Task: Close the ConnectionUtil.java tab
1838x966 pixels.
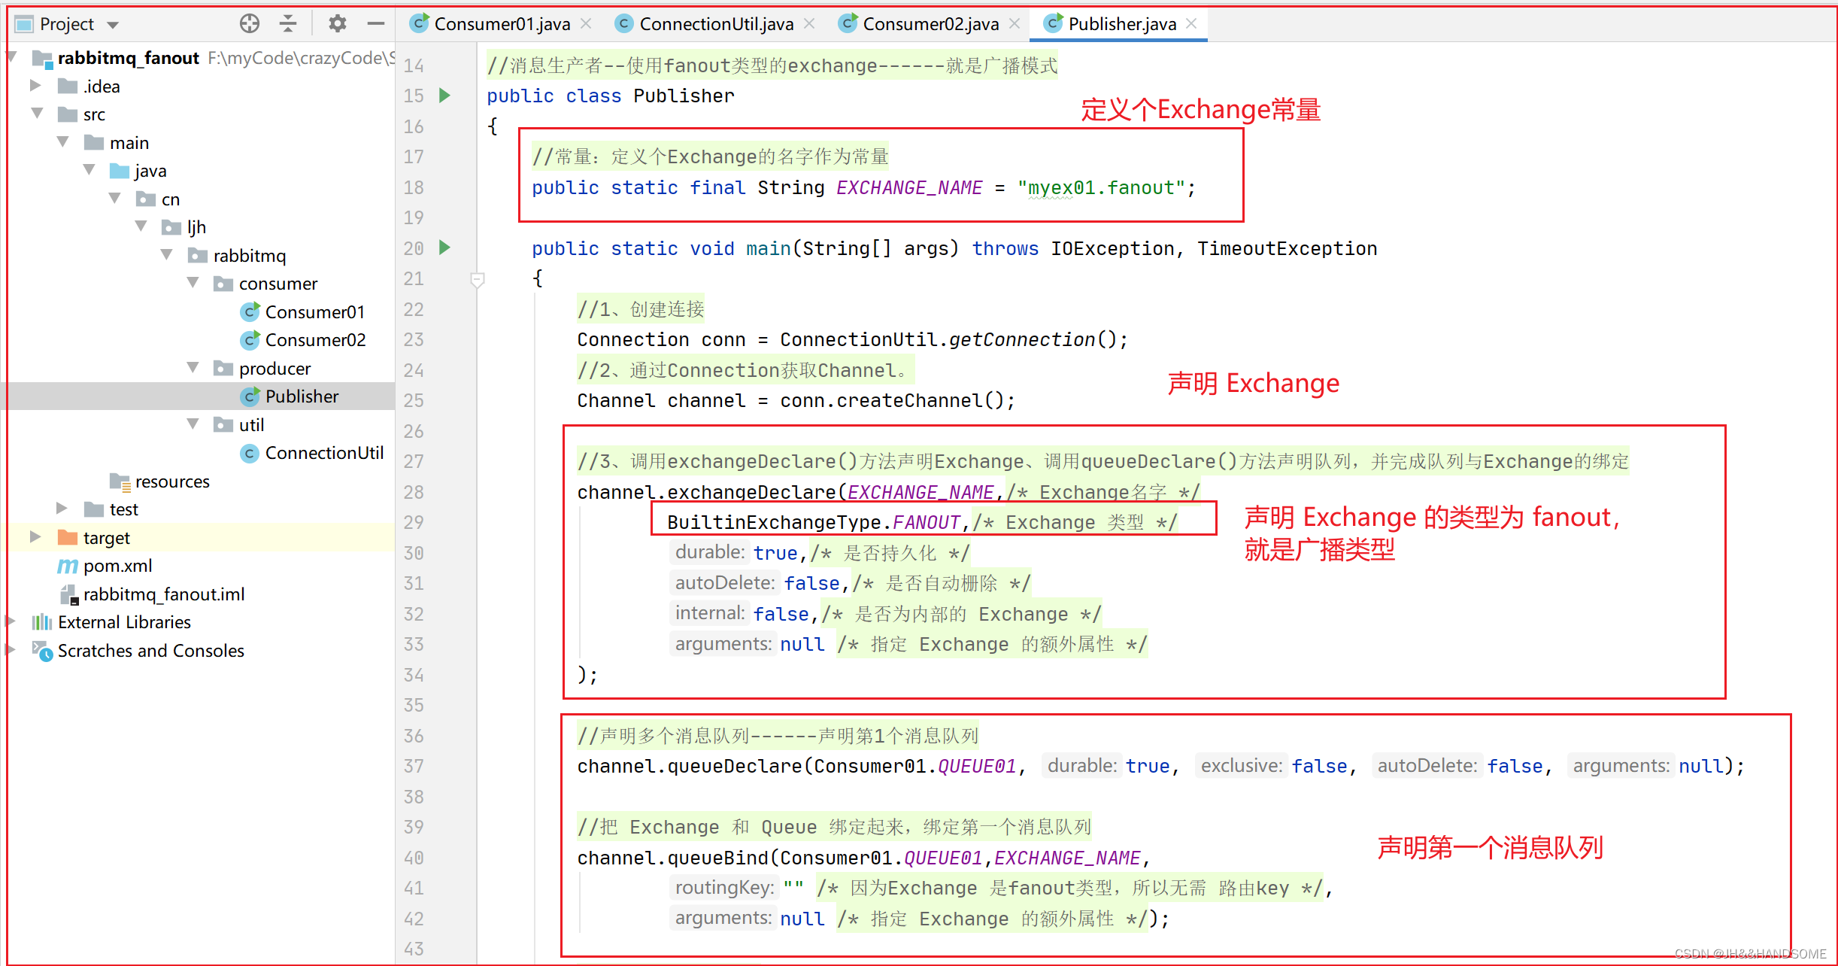Action: coord(809,24)
